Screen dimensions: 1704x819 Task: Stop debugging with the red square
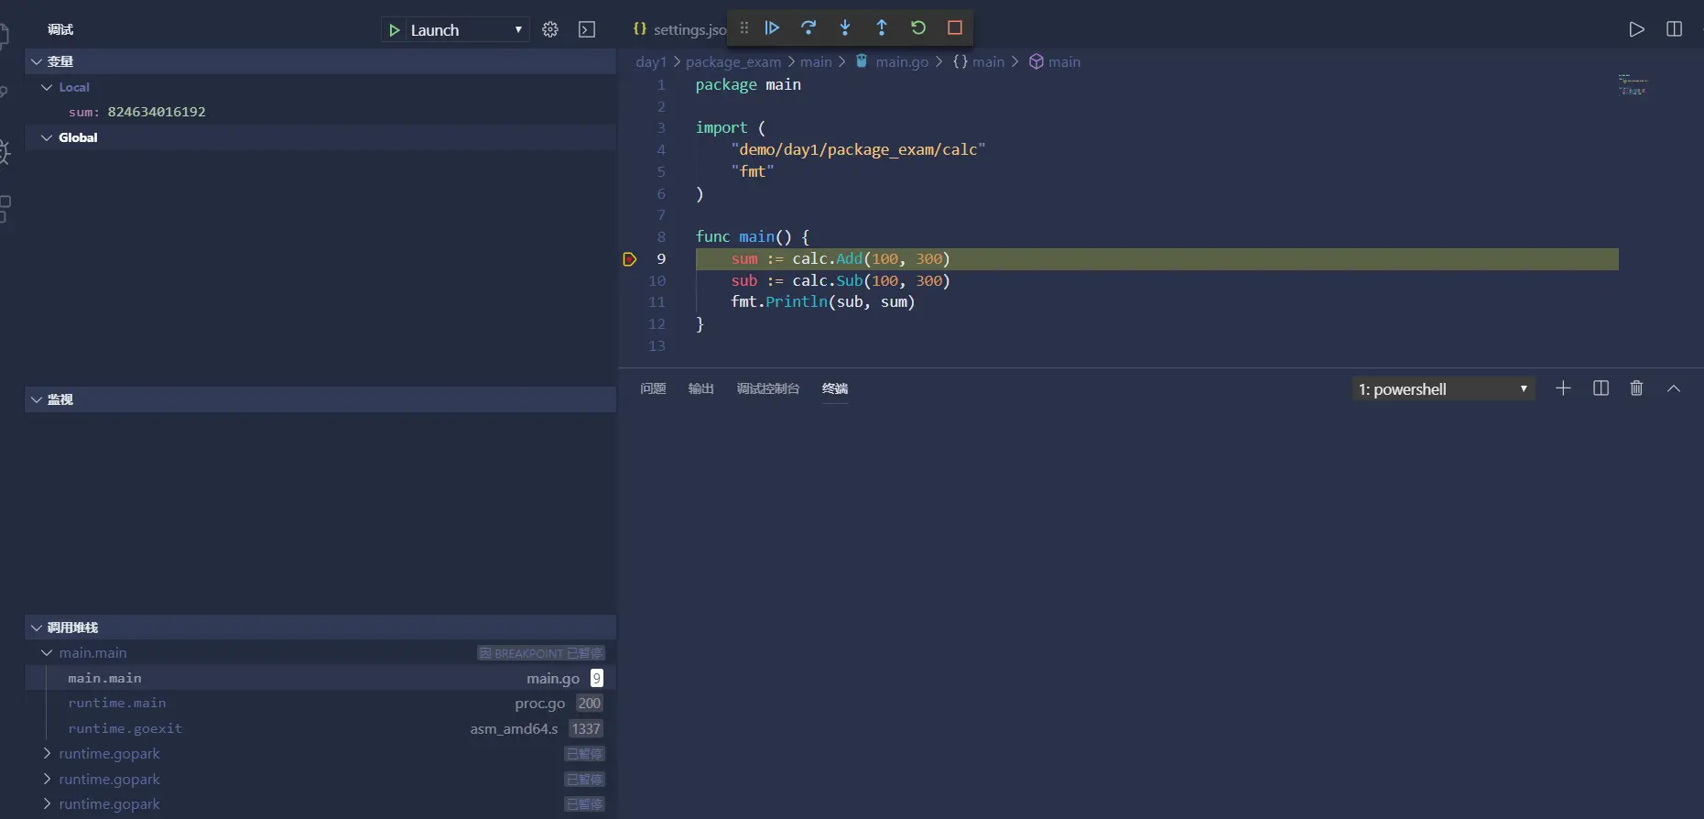click(x=955, y=28)
